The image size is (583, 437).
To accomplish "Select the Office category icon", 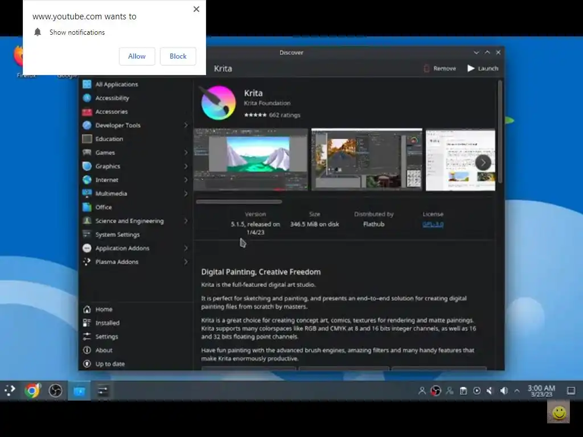I will click(x=87, y=207).
